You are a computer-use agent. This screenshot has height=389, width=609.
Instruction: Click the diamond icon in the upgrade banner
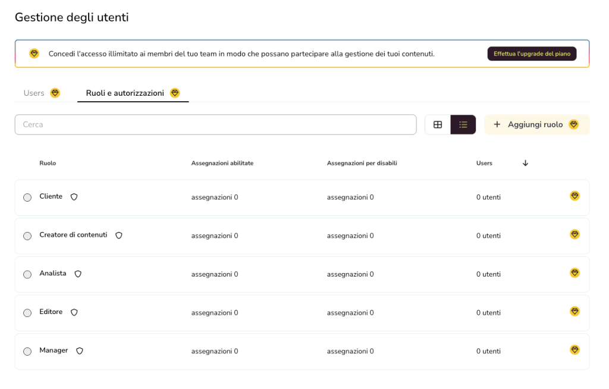34,54
